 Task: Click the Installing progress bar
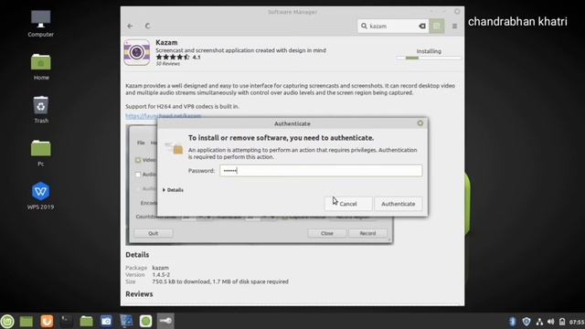pos(429,58)
